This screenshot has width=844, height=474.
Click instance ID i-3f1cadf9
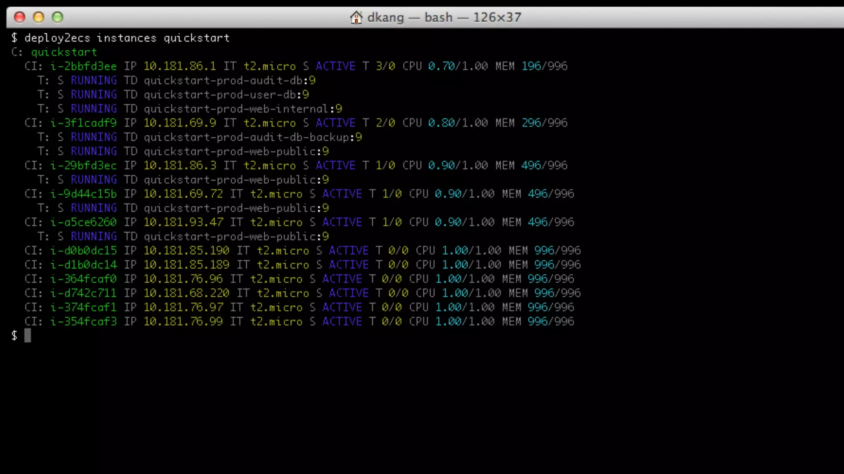[x=83, y=123]
